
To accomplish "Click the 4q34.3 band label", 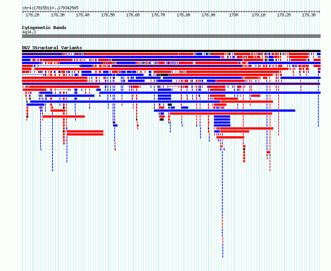I will [x=29, y=32].
